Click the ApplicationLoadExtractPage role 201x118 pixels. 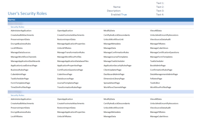coord(24,65)
